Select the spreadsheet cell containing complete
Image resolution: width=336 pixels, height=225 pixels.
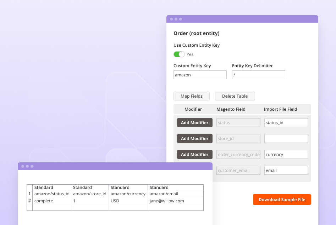[x=51, y=201]
